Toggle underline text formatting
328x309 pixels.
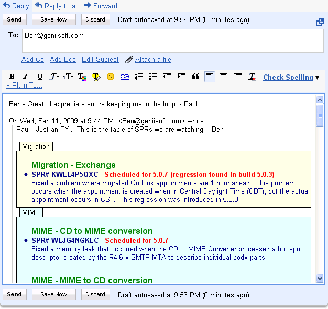pyautogui.click(x=40, y=77)
